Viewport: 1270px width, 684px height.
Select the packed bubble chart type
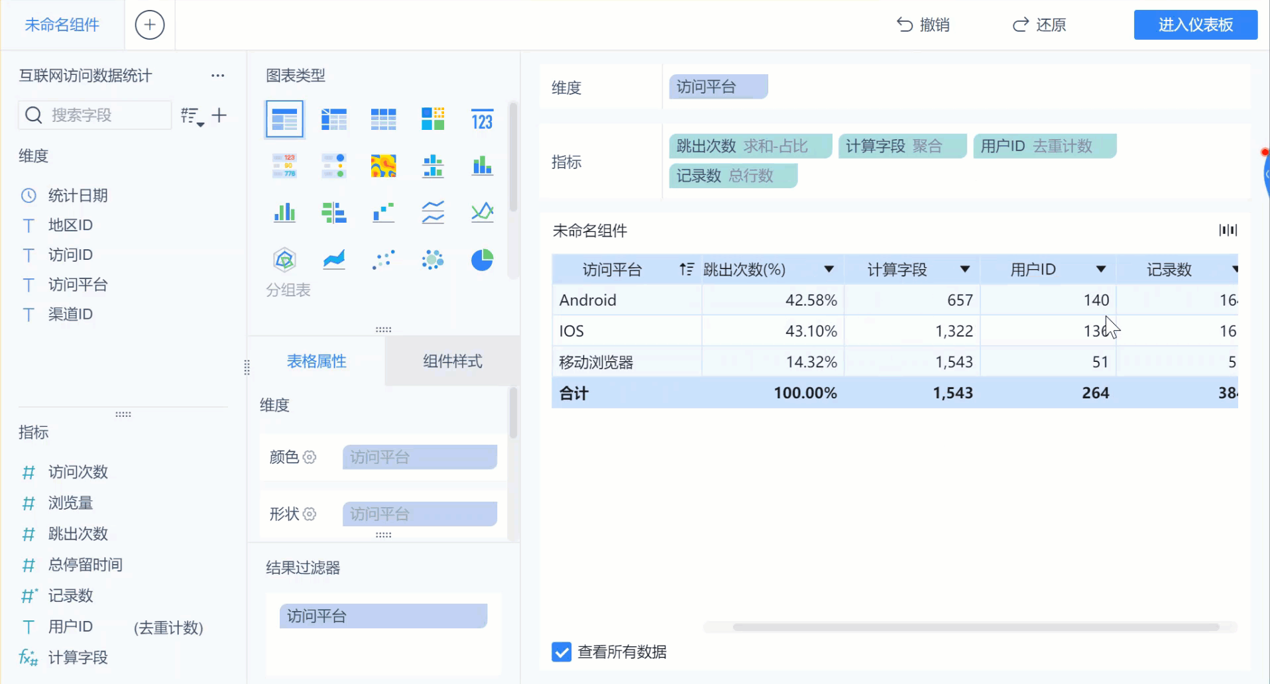[433, 260]
